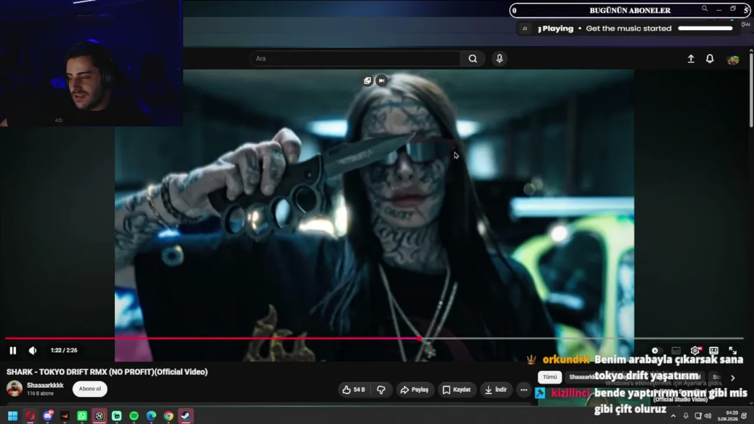This screenshot has height=424, width=754.
Task: Toggle subtitles in the video player
Action: [676, 351]
